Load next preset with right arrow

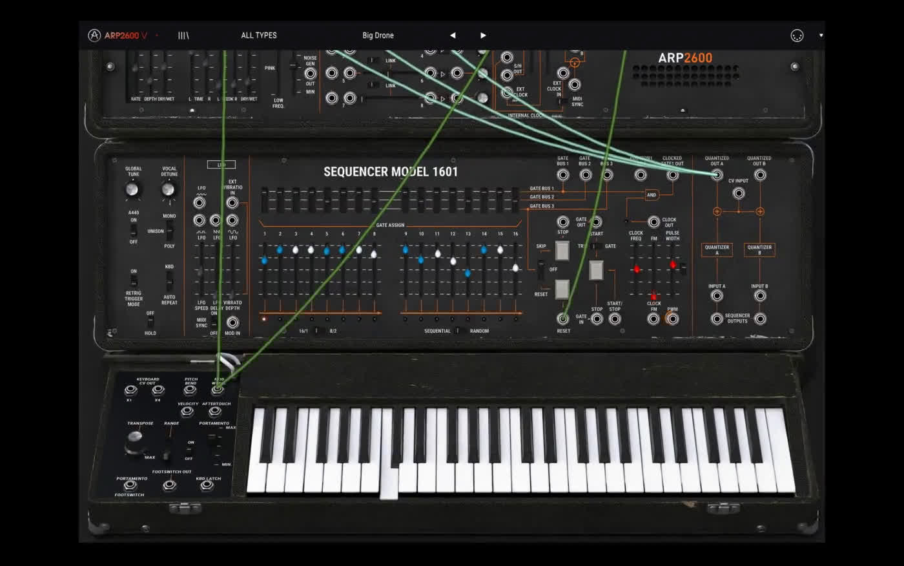(483, 35)
